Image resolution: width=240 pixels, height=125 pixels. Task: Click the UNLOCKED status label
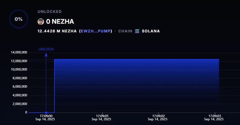pos(50,12)
